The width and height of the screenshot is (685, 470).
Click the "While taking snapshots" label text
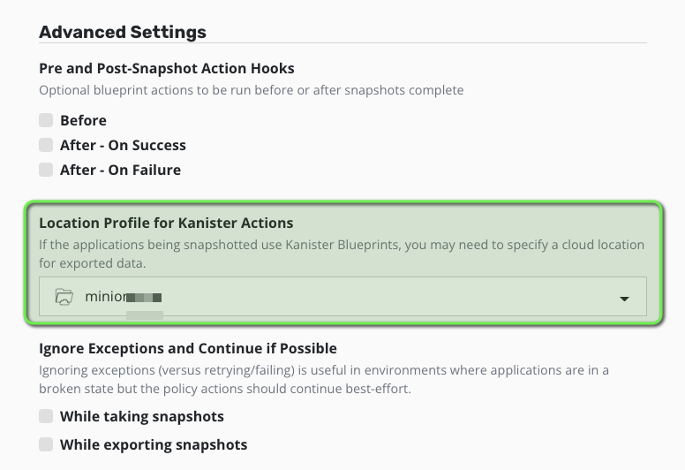[x=142, y=416]
